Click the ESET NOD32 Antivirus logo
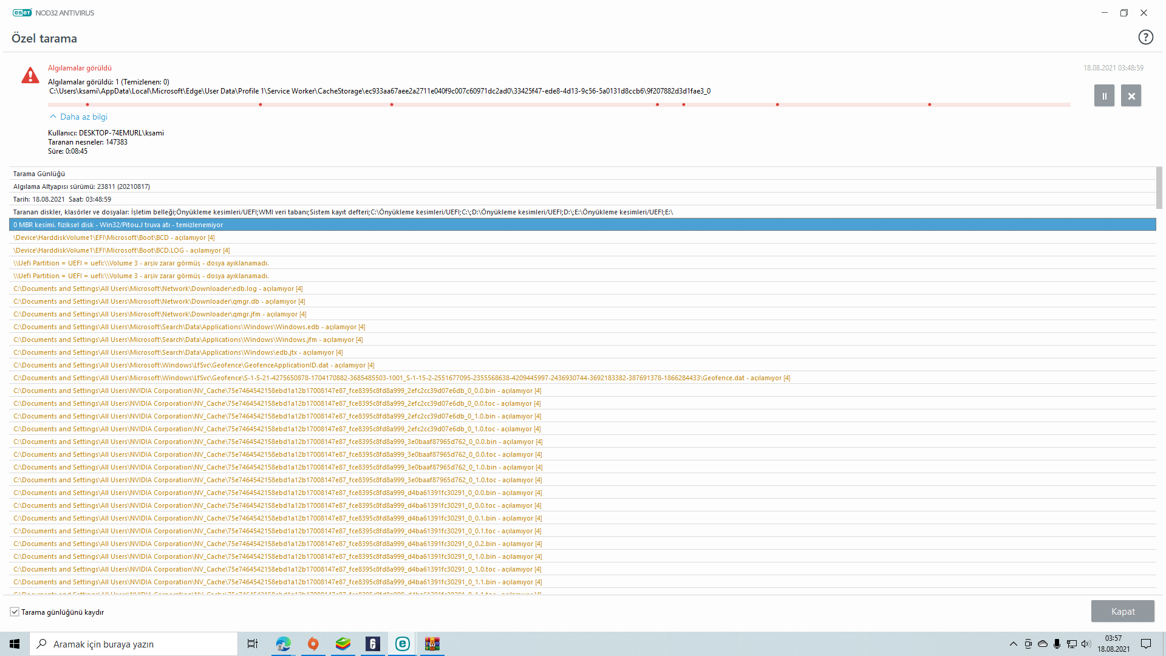The width and height of the screenshot is (1166, 656). [53, 13]
